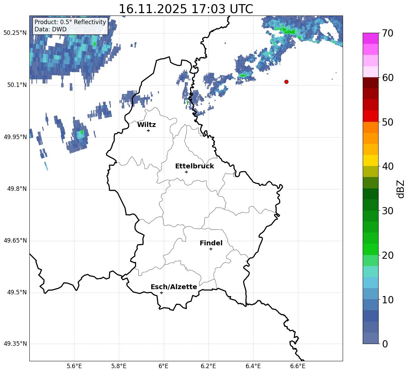This screenshot has height=373, width=409.
Task: Click the Ettelbruck station cross marker
Action: click(186, 172)
